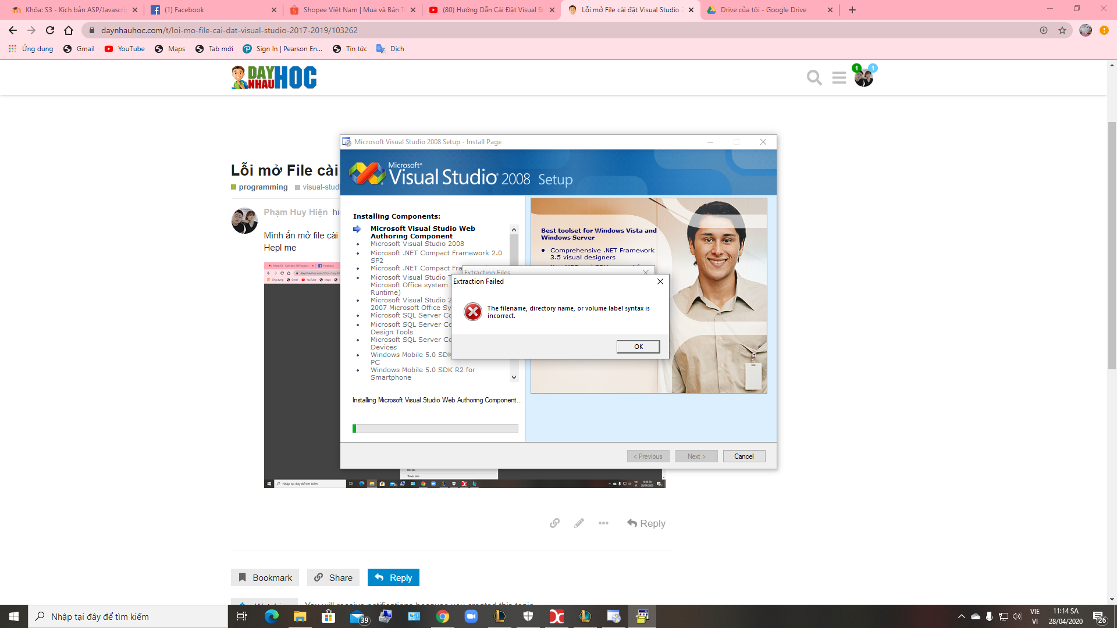Open the YouTube bookmark
The width and height of the screenshot is (1117, 628).
[124, 49]
